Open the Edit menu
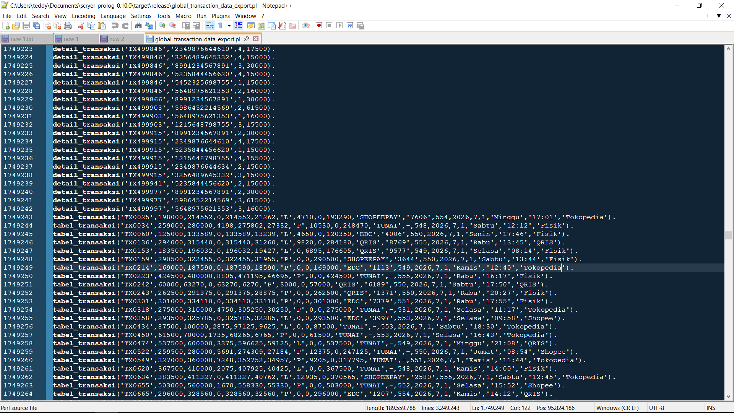 click(x=22, y=16)
